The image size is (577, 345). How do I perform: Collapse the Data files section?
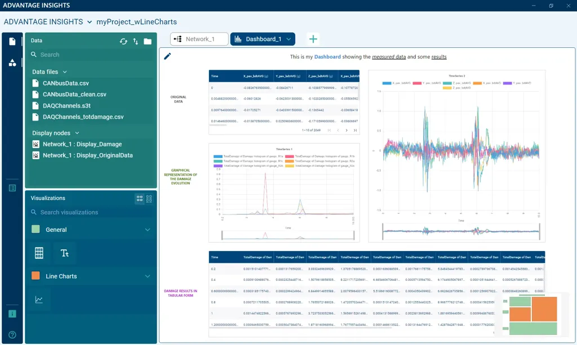click(x=65, y=72)
